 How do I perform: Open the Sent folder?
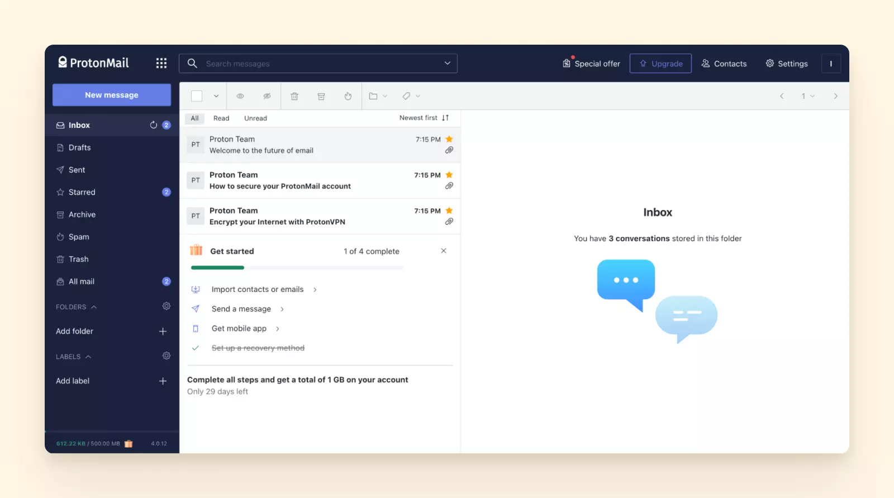click(112, 170)
